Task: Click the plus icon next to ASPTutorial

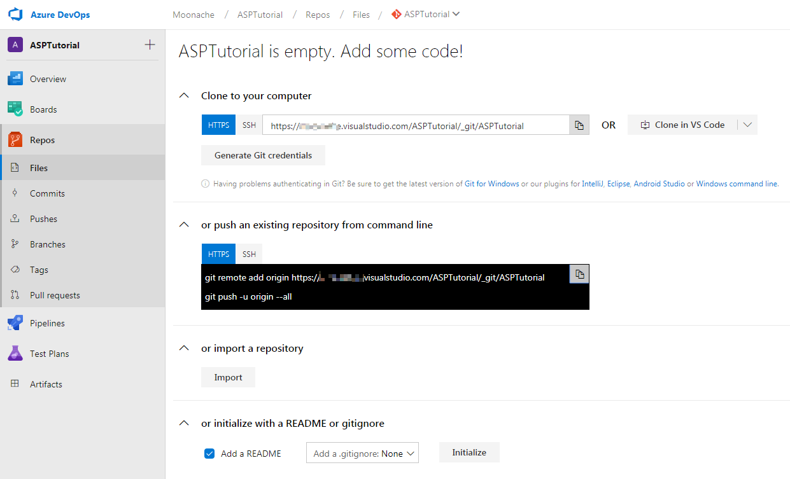Action: (150, 45)
